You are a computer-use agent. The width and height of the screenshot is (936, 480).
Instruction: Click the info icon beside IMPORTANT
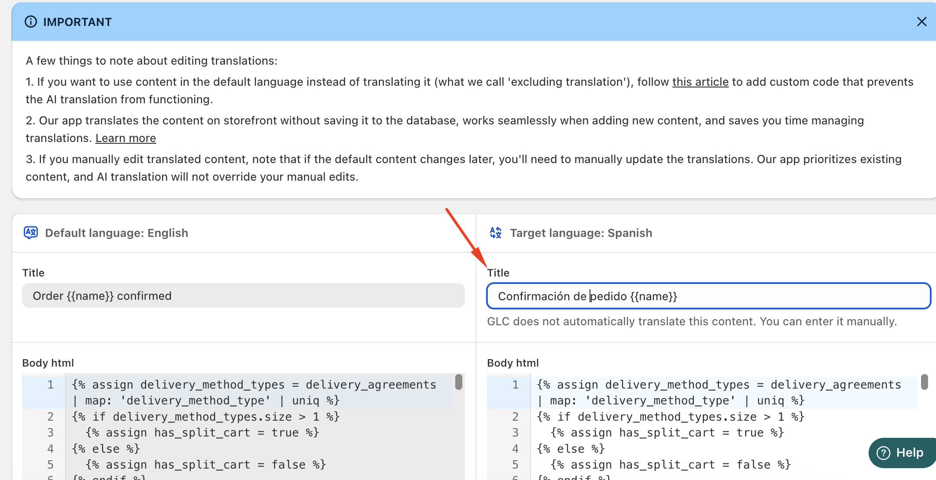coord(31,22)
